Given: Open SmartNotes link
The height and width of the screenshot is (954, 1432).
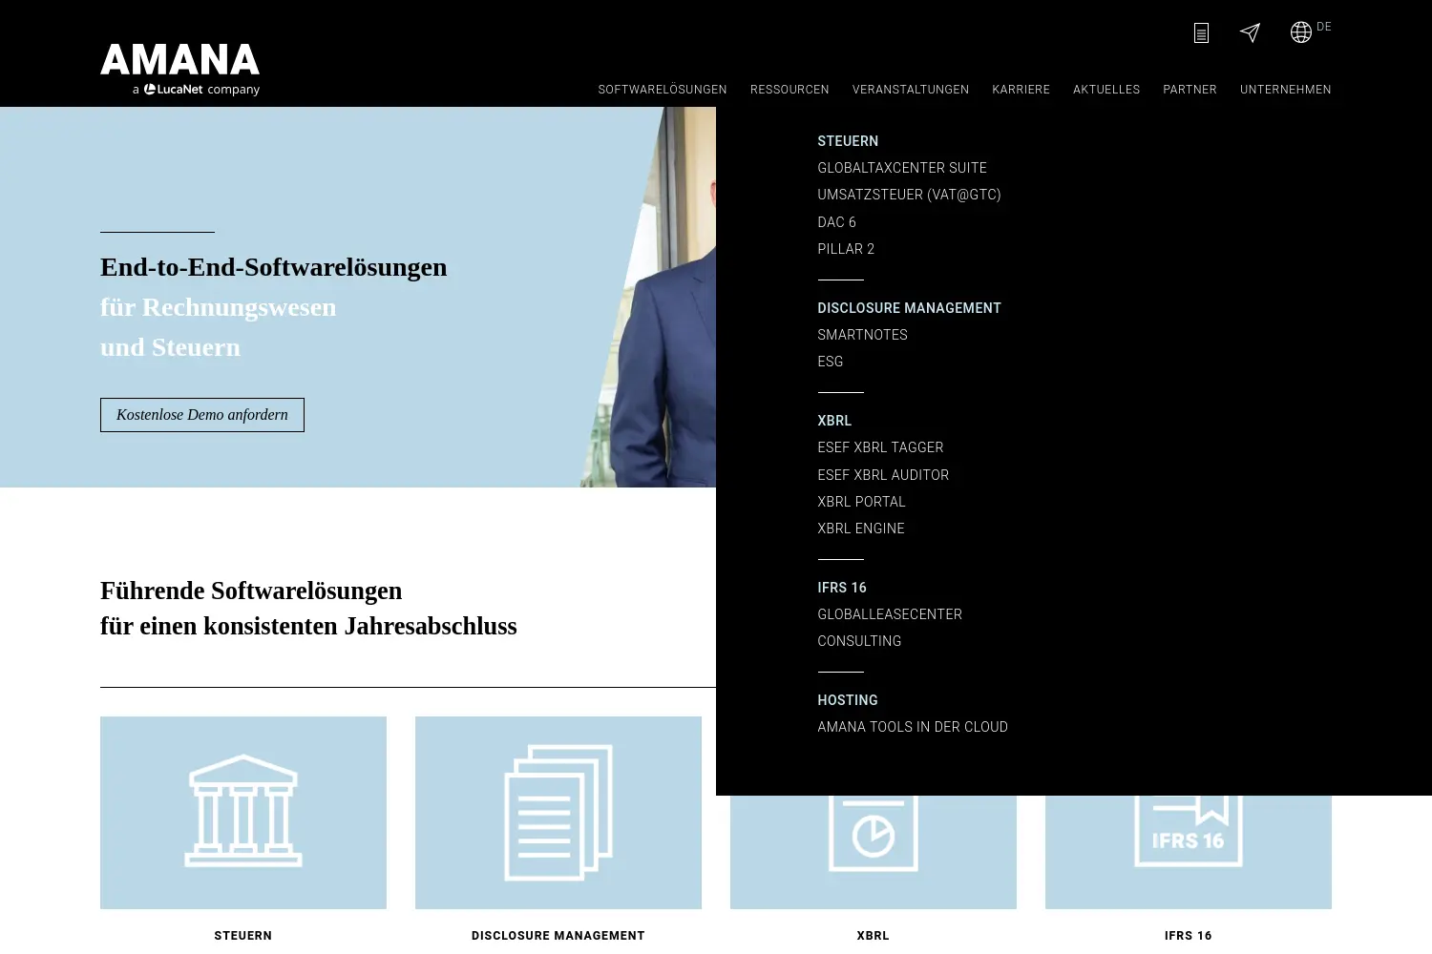Looking at the screenshot, I should tap(862, 335).
